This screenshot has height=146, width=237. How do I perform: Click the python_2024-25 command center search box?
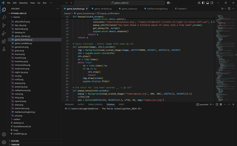click(120, 3)
